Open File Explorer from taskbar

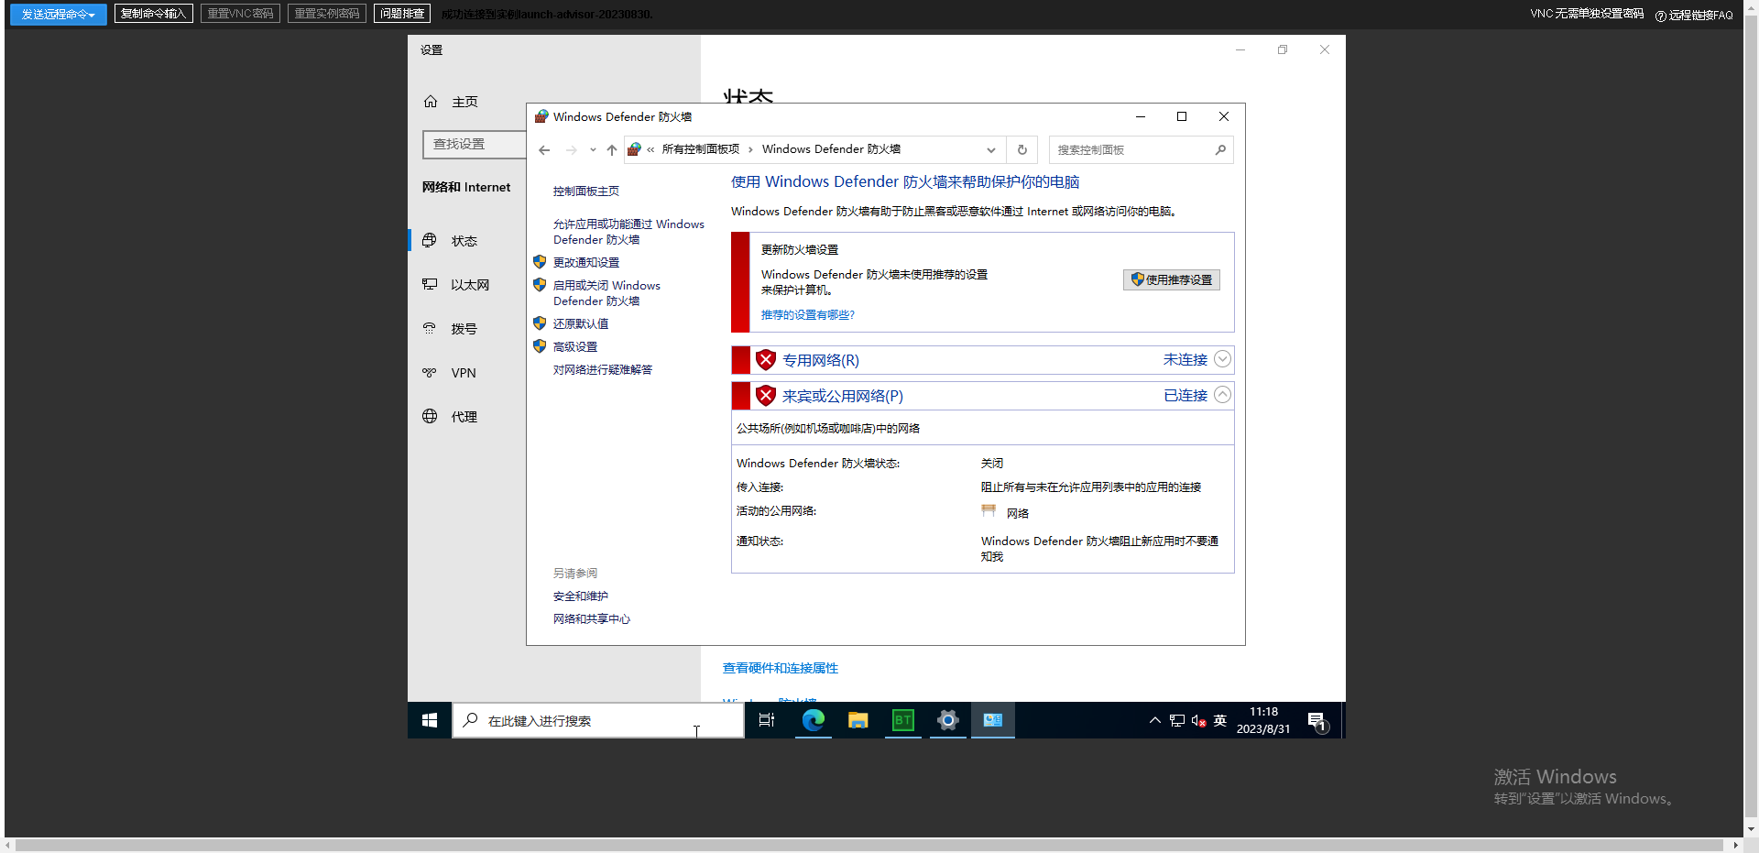(858, 721)
